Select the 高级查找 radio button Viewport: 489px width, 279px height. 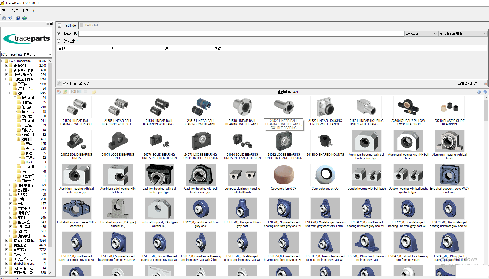point(59,41)
